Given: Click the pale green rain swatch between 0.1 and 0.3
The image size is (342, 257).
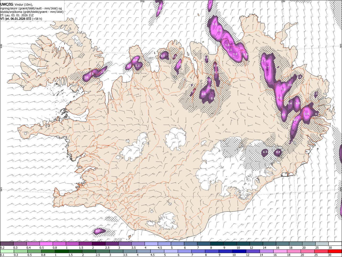Looking at the screenshot, I should (x=7, y=251).
